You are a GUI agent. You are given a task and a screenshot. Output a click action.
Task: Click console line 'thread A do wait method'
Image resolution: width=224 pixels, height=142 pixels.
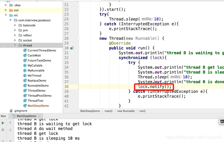tap(45, 129)
